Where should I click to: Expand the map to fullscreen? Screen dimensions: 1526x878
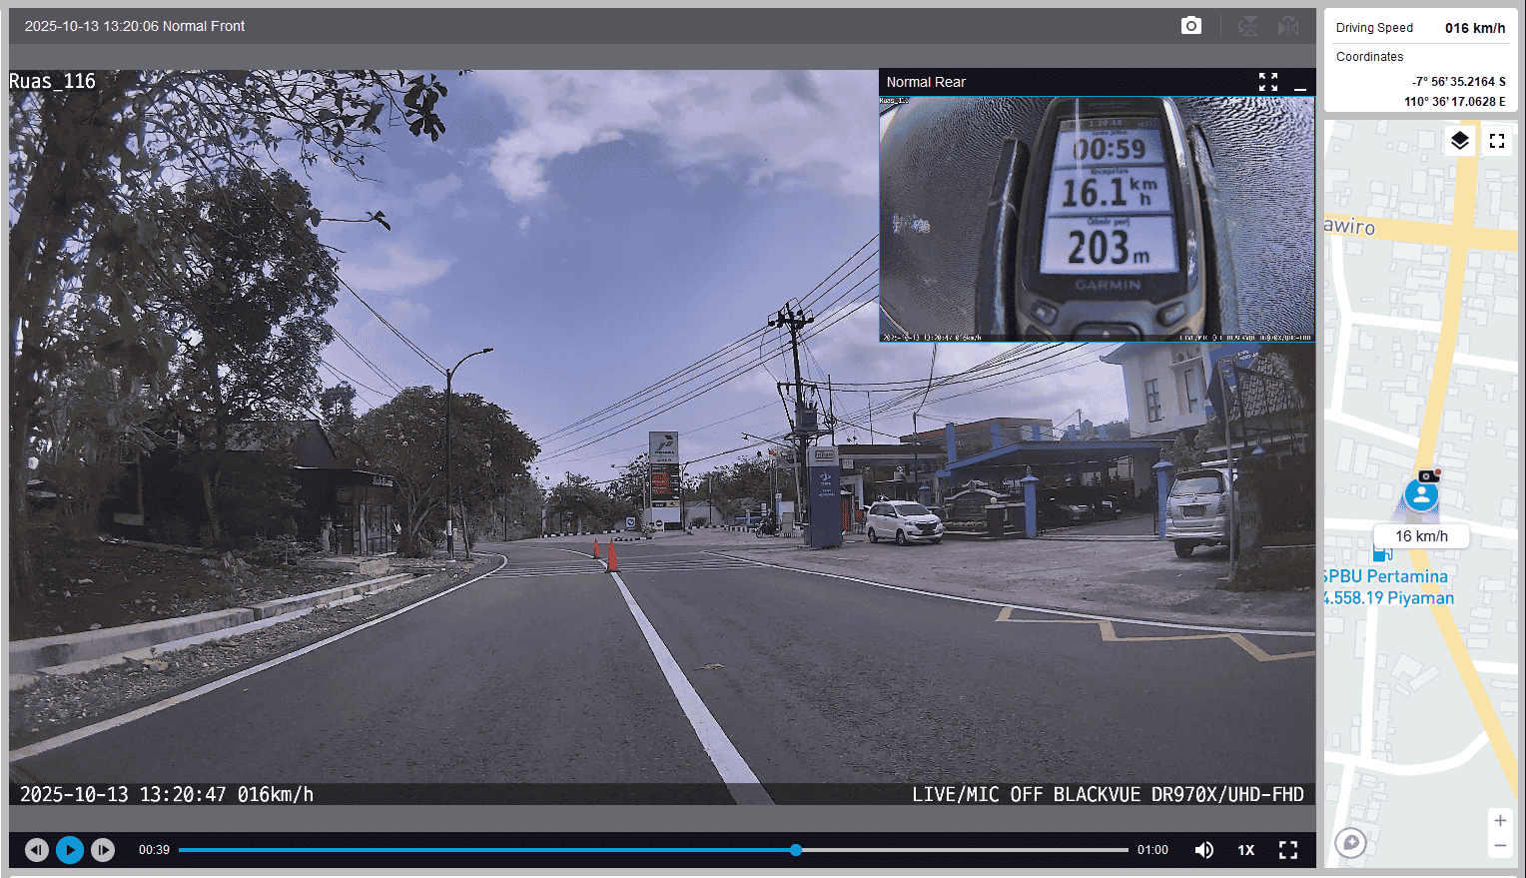coord(1496,141)
